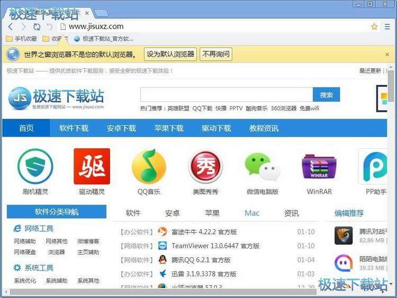Open the 迅雷 3.1.9.3378 官方版 entry
Screen dimensions: 397x298
pos(204,274)
